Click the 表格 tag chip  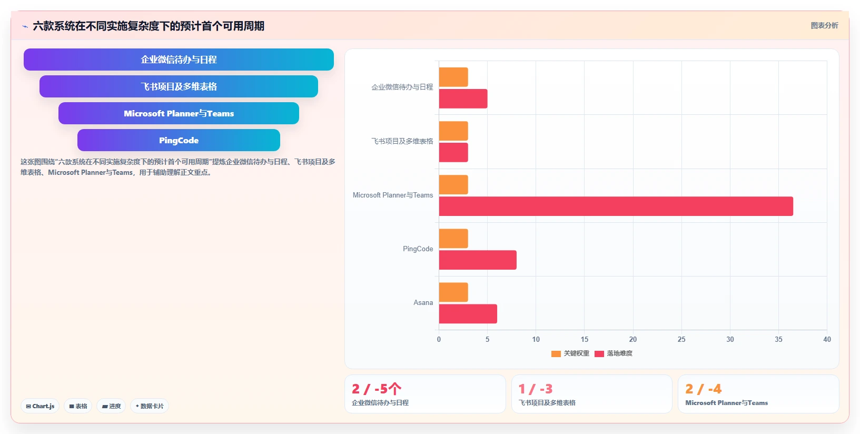78,406
